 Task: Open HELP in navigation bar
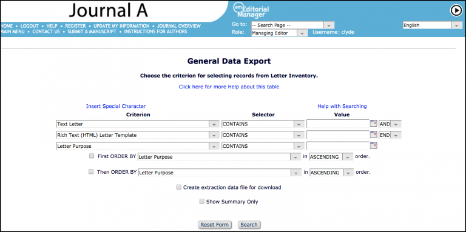pos(52,26)
